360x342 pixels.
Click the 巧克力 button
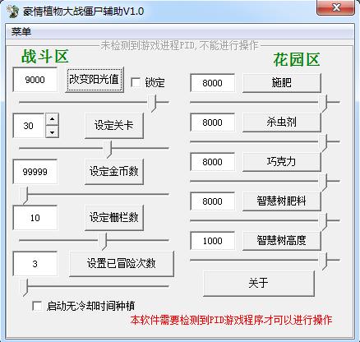pos(282,161)
